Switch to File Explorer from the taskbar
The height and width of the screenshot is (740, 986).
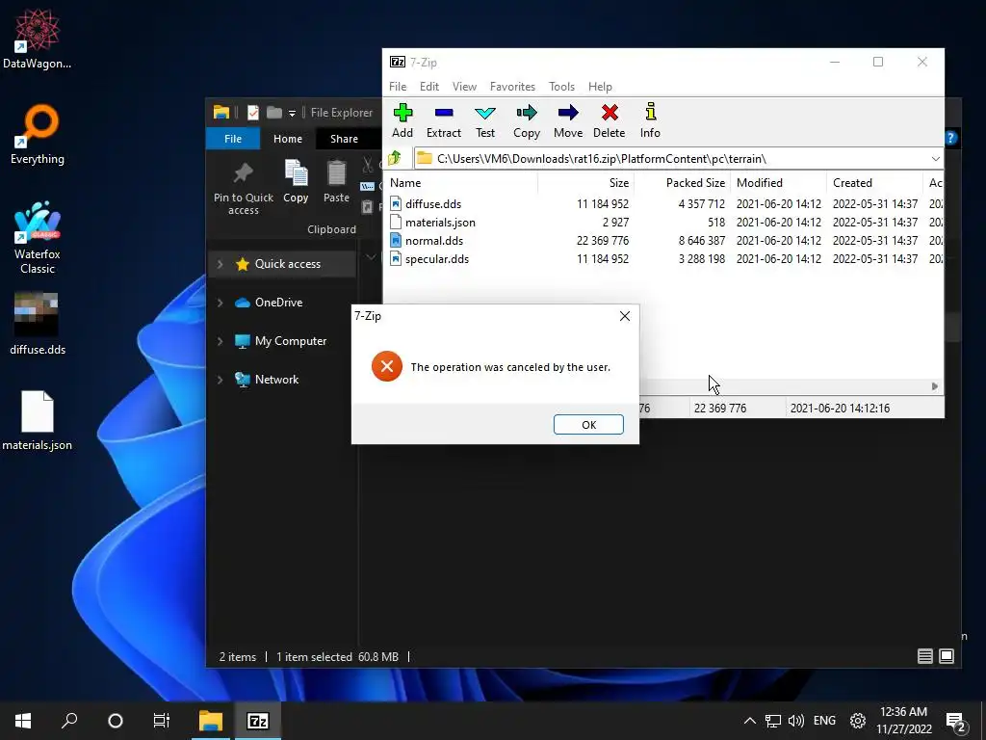[x=211, y=721]
